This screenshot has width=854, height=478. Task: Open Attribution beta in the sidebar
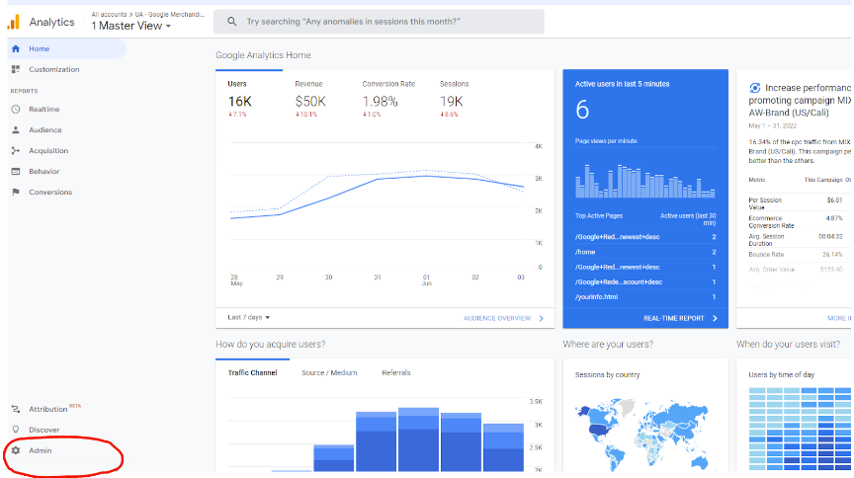pos(54,408)
